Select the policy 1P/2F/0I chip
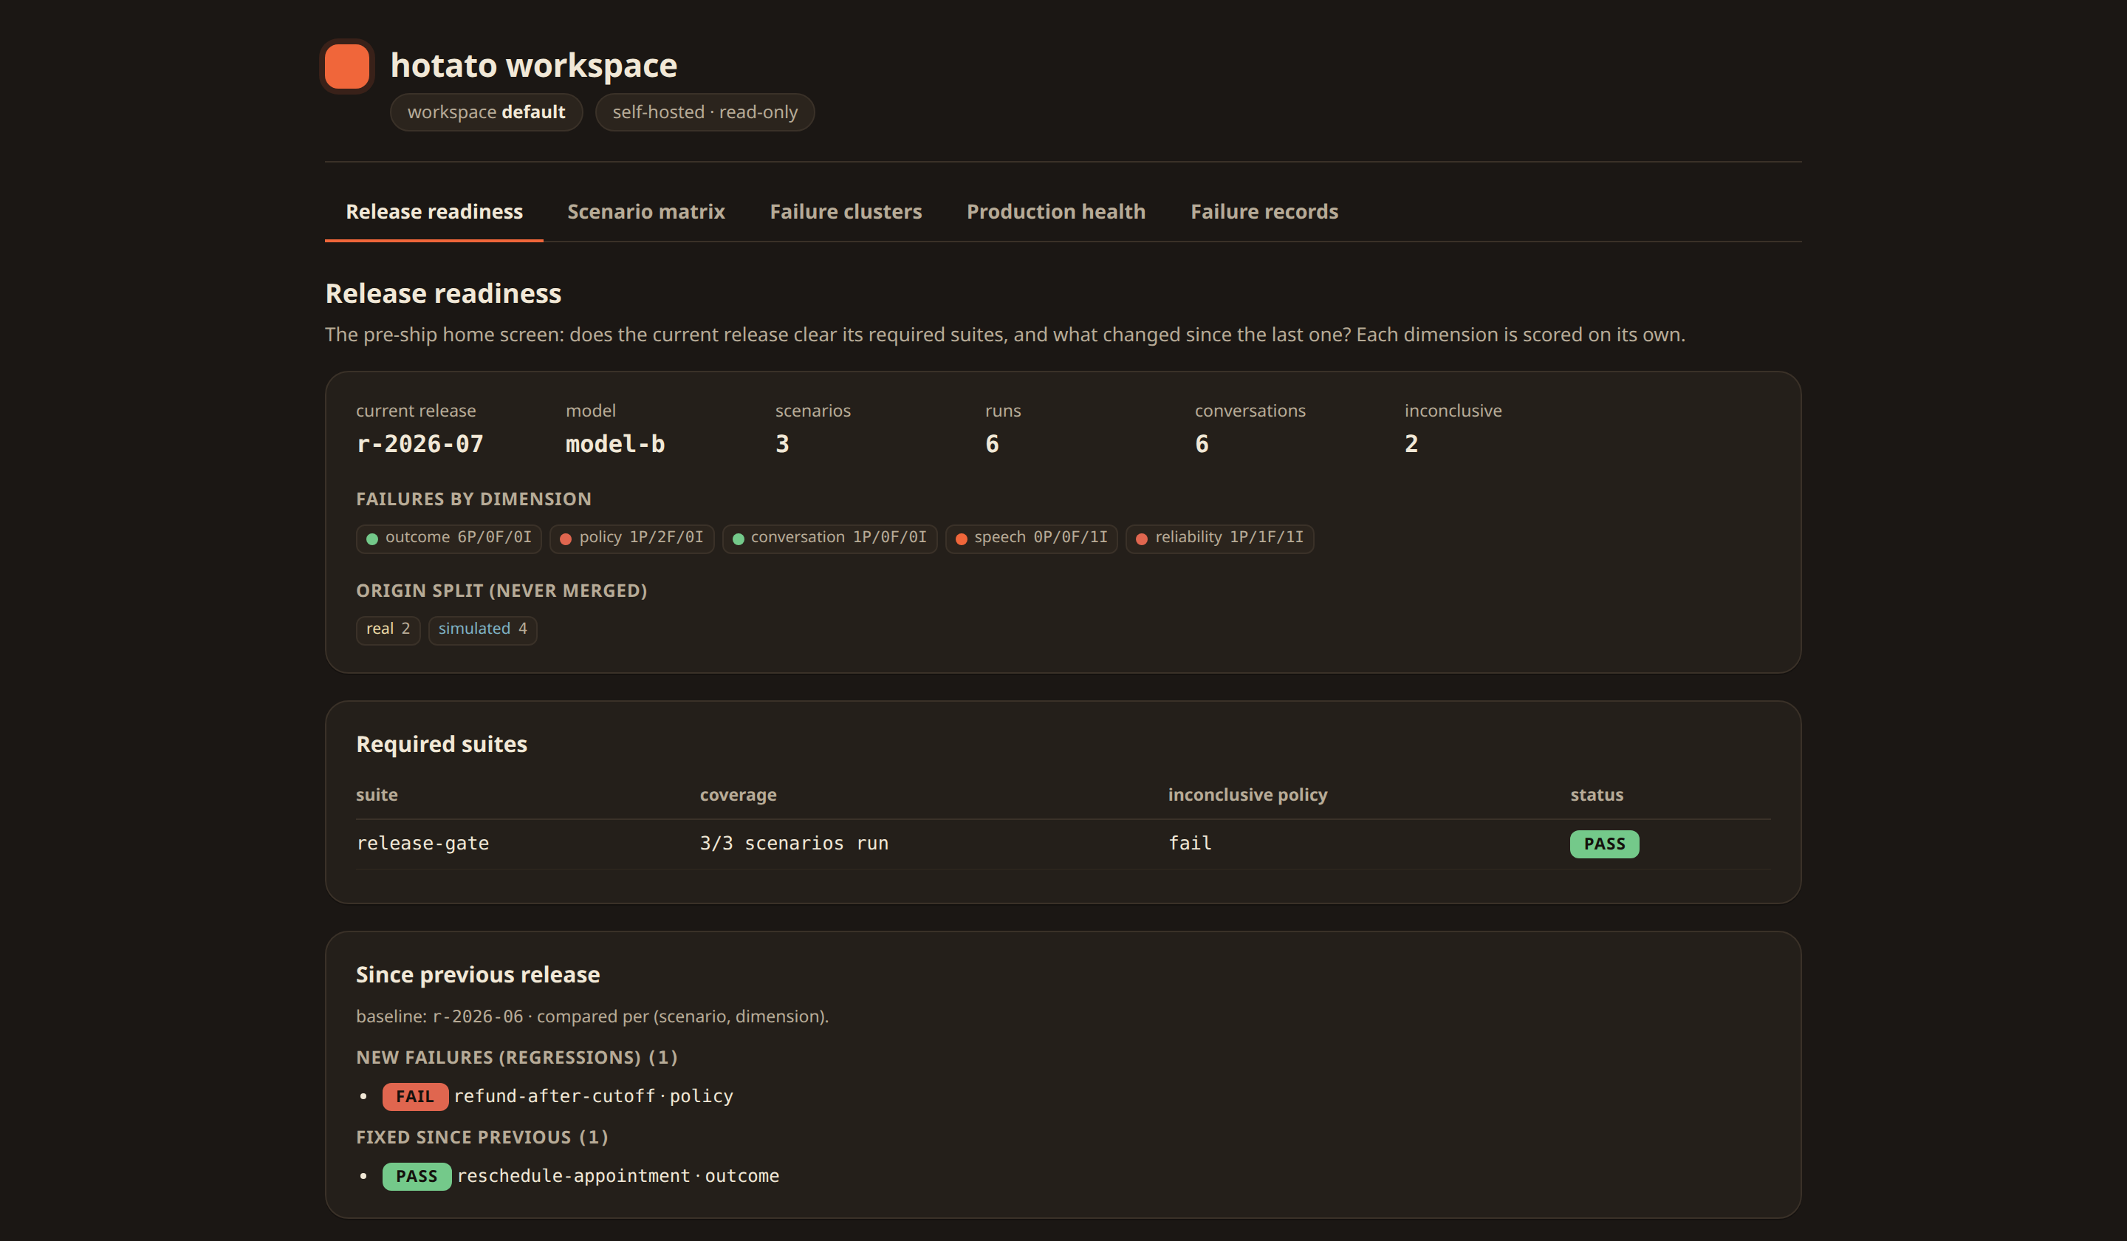 [632, 539]
